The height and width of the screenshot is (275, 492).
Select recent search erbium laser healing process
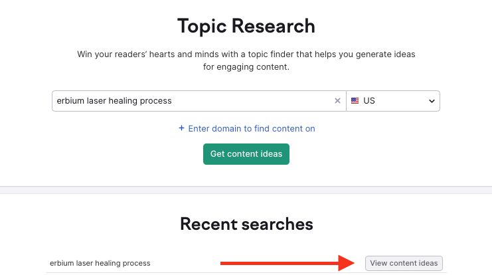pyautogui.click(x=100, y=263)
